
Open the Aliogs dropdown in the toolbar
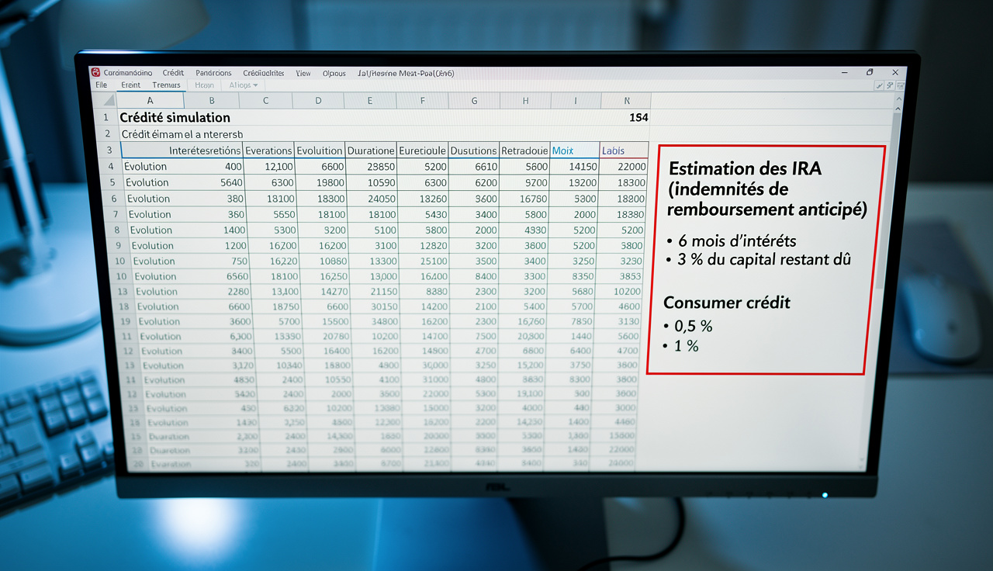[244, 85]
